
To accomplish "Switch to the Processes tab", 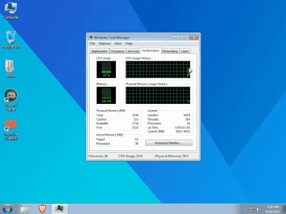I will click(118, 51).
